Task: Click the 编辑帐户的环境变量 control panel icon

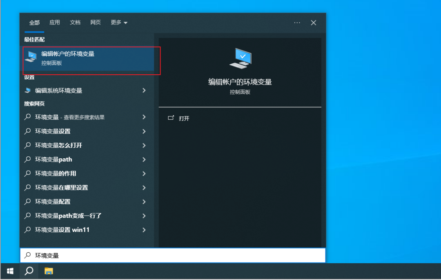Action: point(31,57)
